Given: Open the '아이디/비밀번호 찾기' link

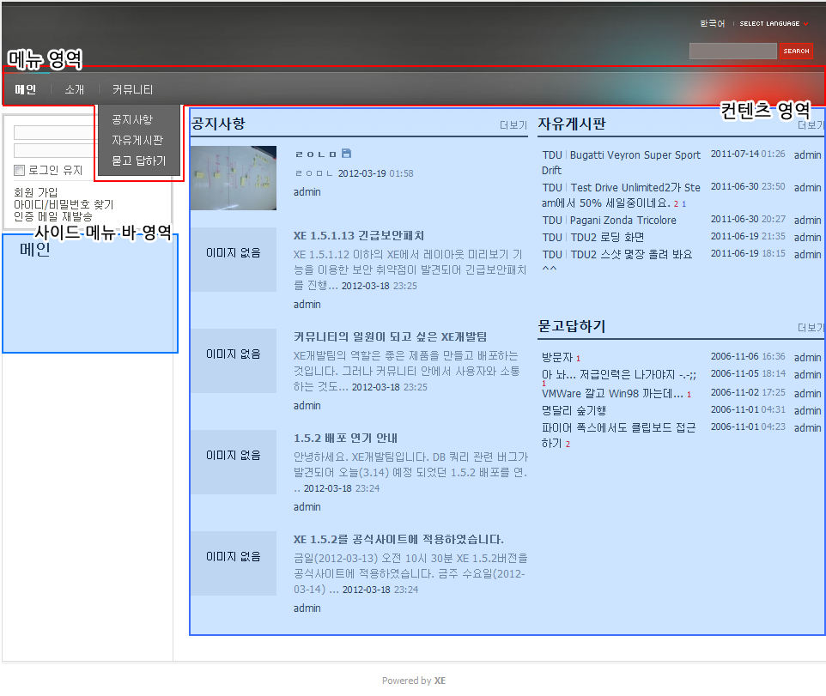Looking at the screenshot, I should click(64, 204).
